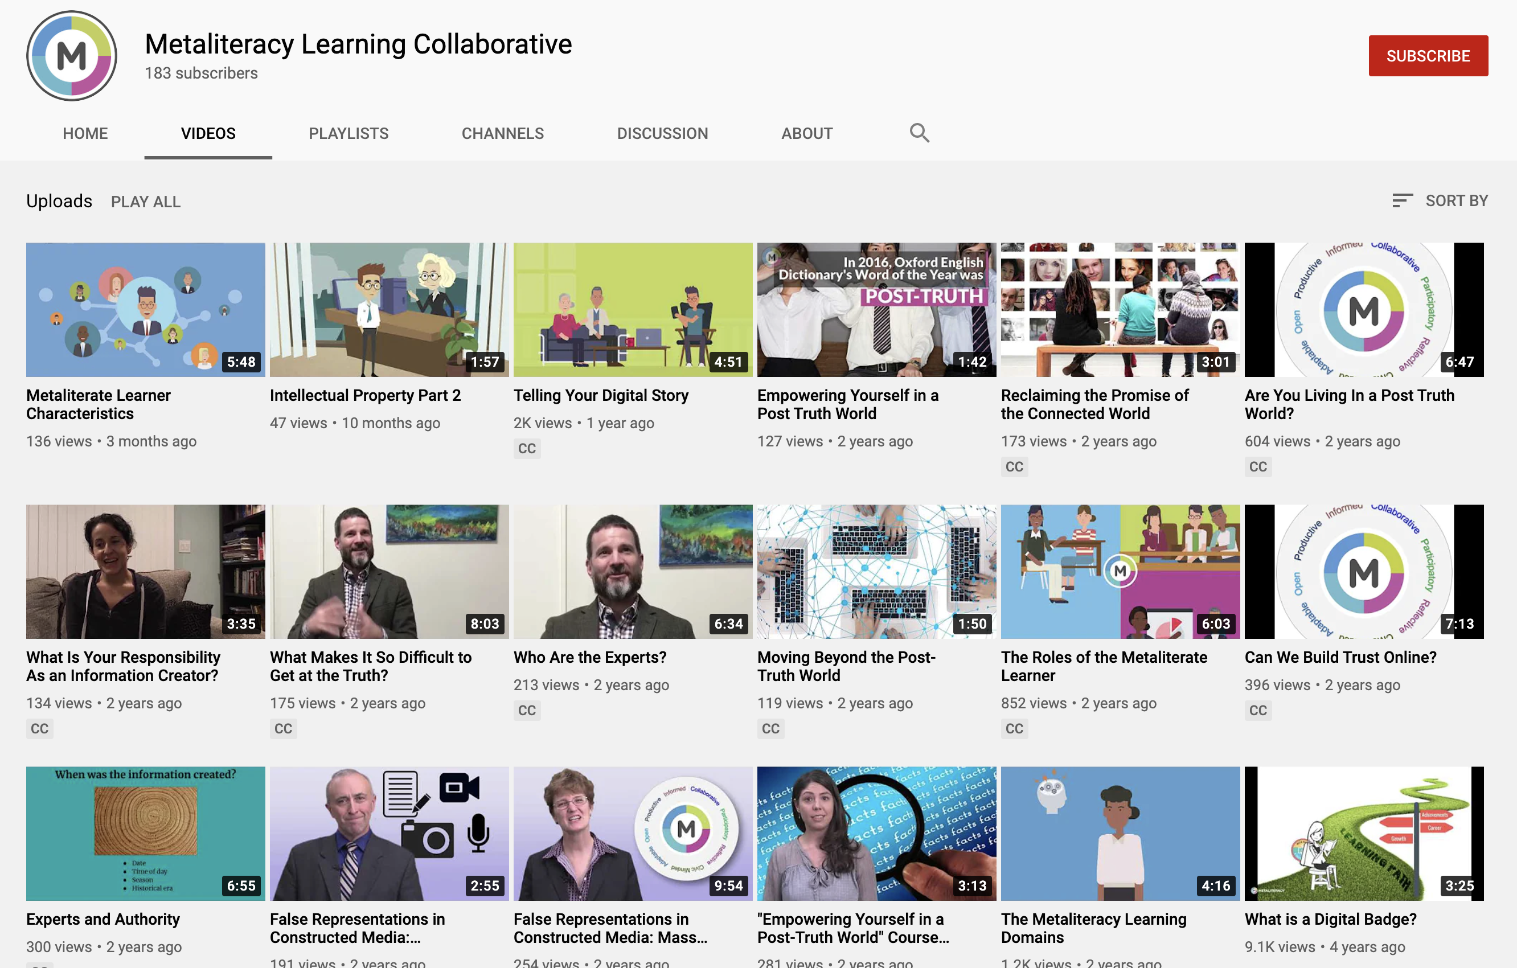Image resolution: width=1517 pixels, height=968 pixels.
Task: Open the Sort By dropdown
Action: tap(1440, 201)
